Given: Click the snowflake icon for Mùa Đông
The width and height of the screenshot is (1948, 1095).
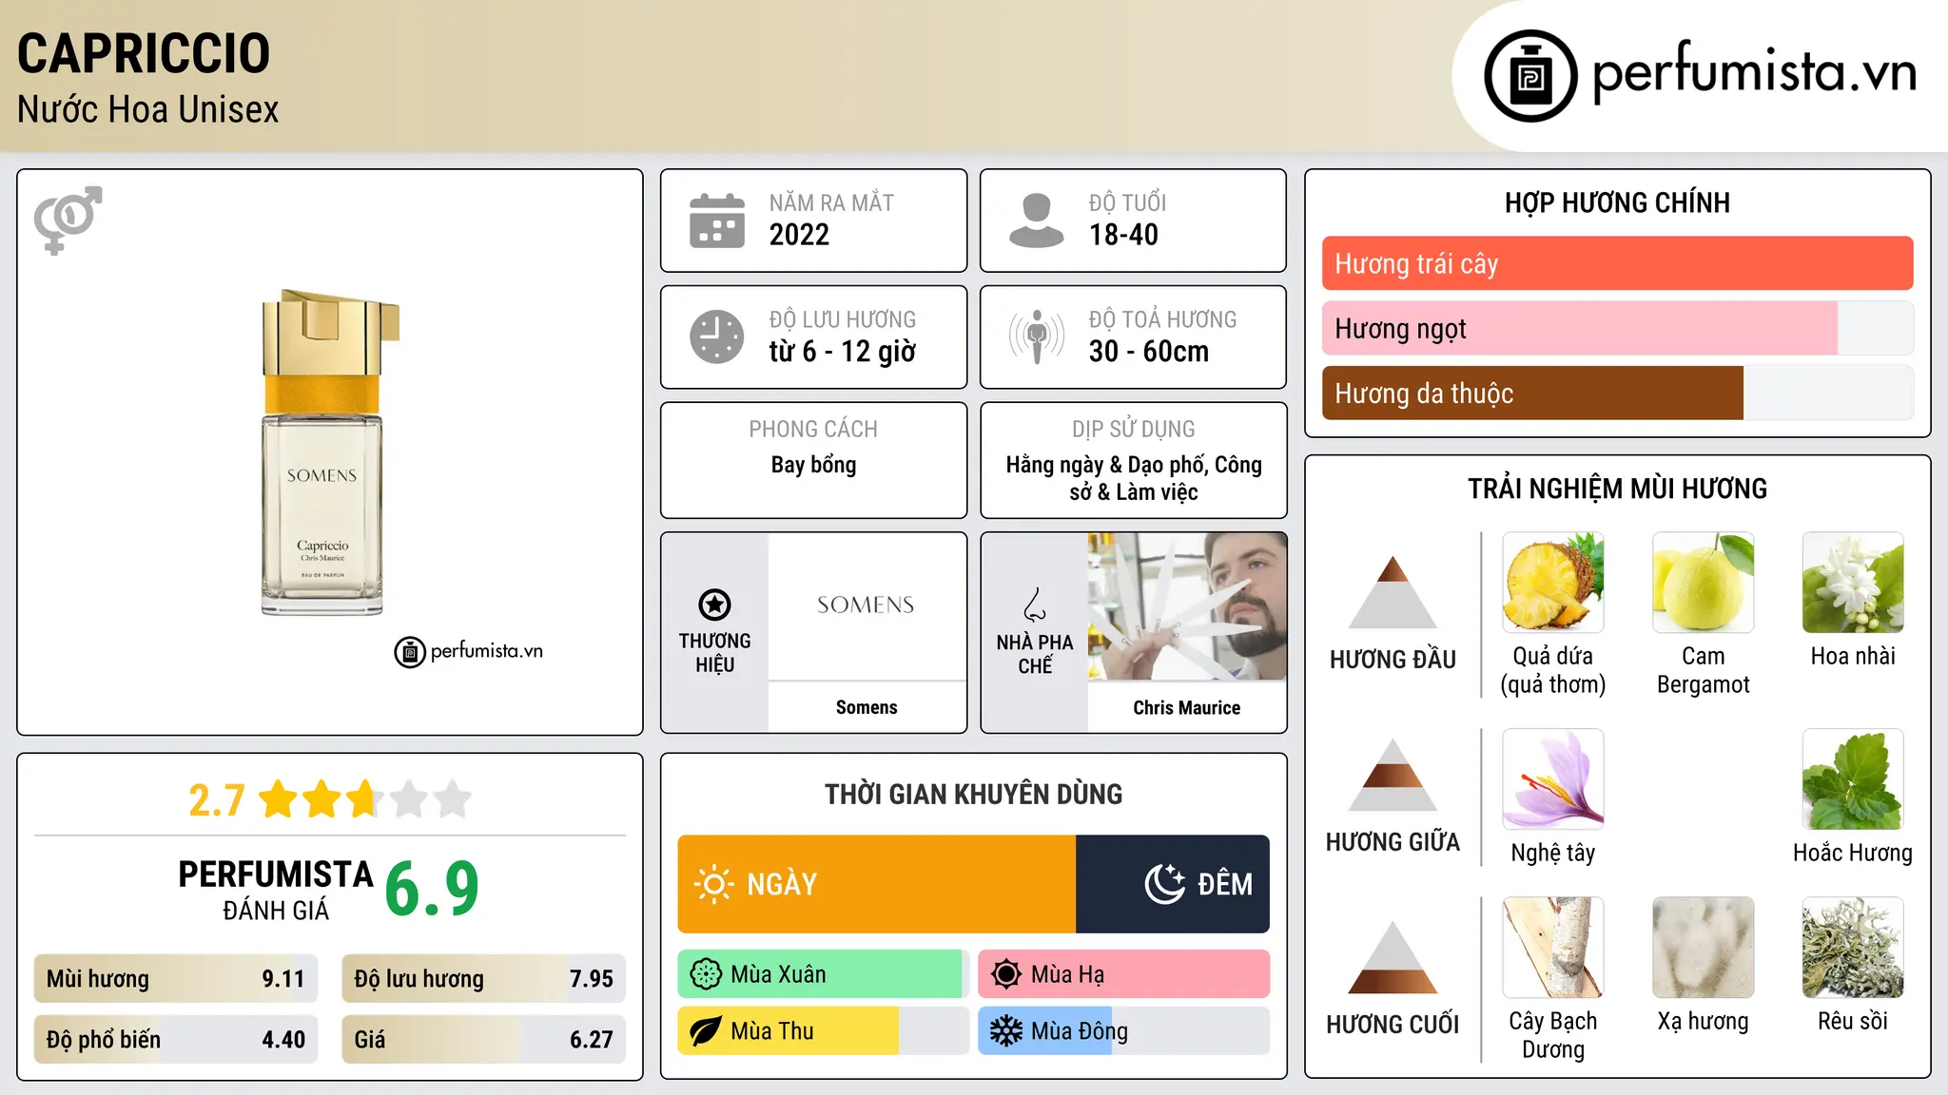Looking at the screenshot, I should 1006,1031.
